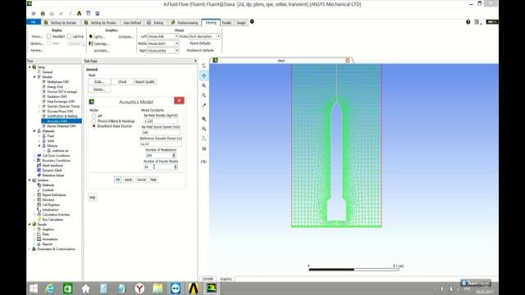Close the Mesh graphics window tab
The width and height of the screenshot is (525, 295).
(348, 61)
